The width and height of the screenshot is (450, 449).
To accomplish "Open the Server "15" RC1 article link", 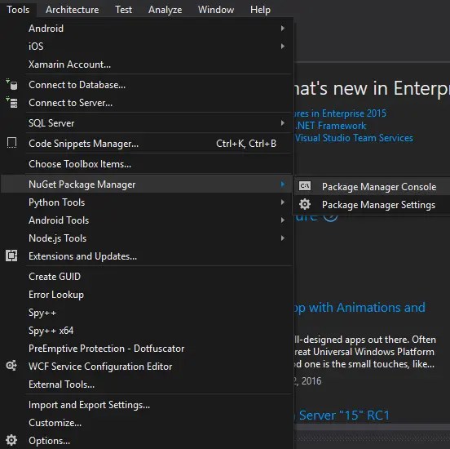I will tap(342, 415).
